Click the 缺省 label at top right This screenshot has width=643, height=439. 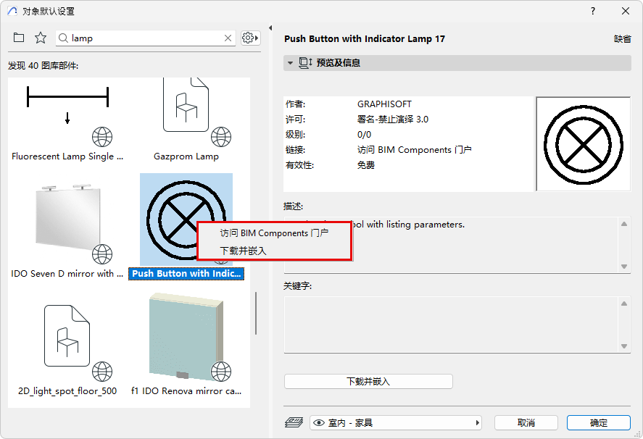pos(622,39)
